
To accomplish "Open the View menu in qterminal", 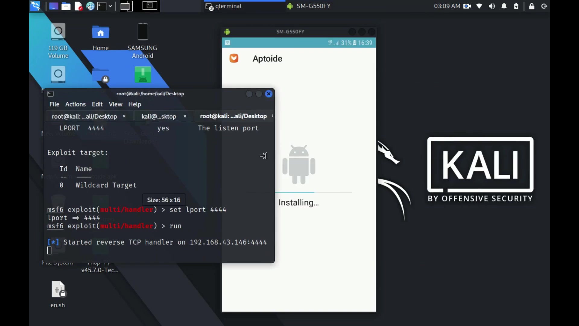I will [115, 104].
